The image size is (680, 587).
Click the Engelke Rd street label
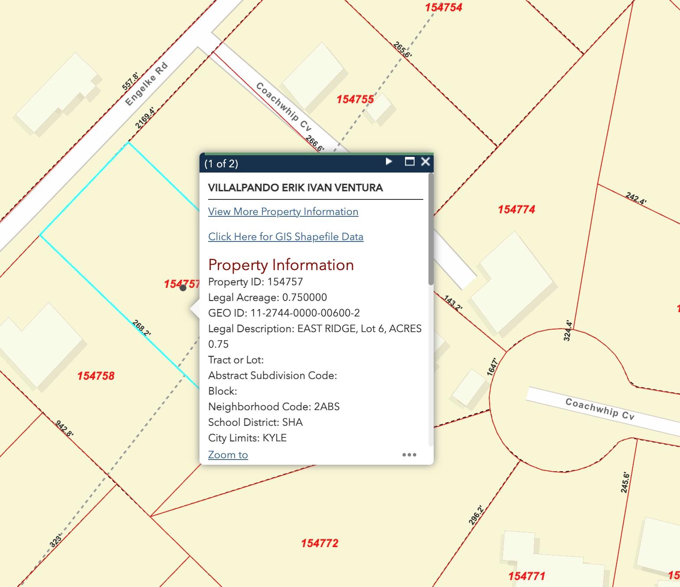click(x=146, y=85)
